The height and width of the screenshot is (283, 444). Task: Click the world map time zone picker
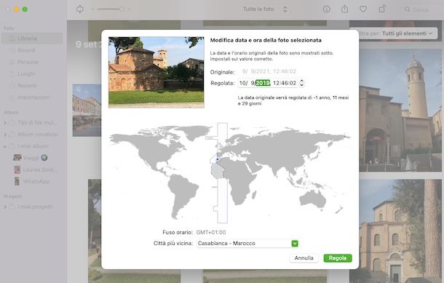[x=229, y=172]
